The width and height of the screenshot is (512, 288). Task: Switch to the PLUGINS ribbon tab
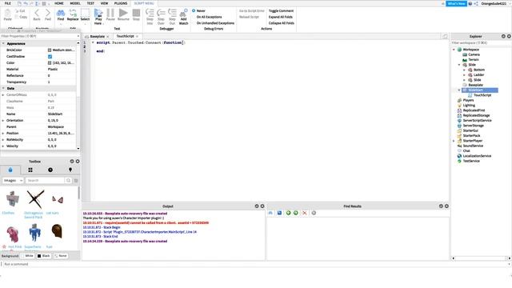pyautogui.click(x=121, y=3)
